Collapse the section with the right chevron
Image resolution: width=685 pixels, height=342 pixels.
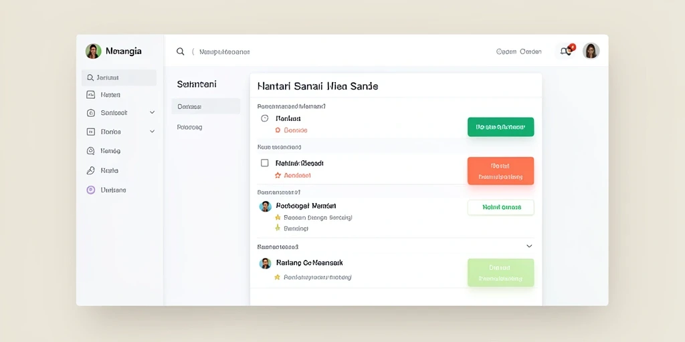[x=529, y=246]
